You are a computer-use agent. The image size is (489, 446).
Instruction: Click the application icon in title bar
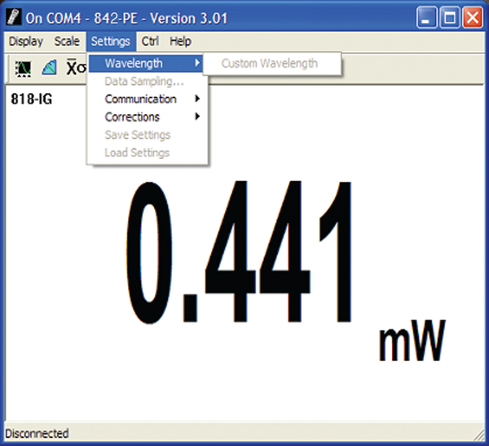coord(15,17)
